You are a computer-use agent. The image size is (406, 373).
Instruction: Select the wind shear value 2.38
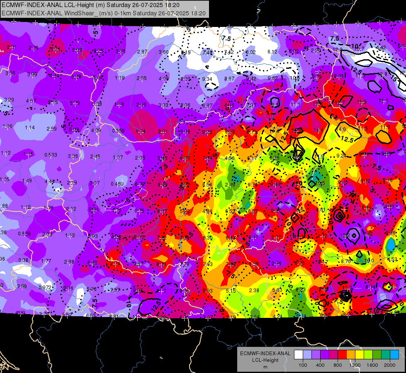[254, 290]
